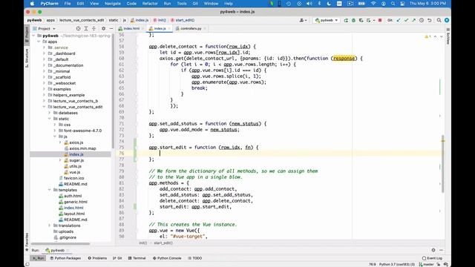Open Run panel settings gear
The image size is (475, 267).
tap(433, 250)
